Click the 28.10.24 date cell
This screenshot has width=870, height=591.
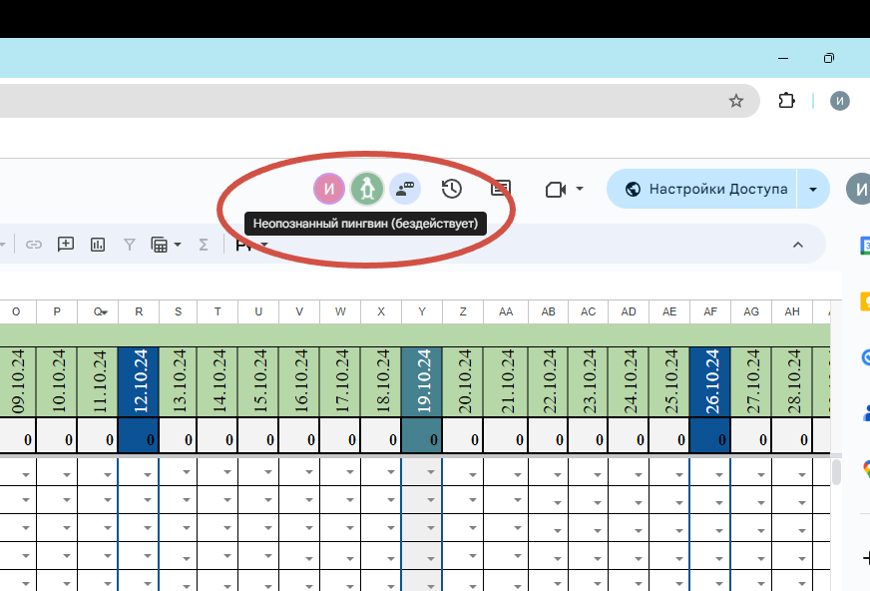tap(792, 381)
